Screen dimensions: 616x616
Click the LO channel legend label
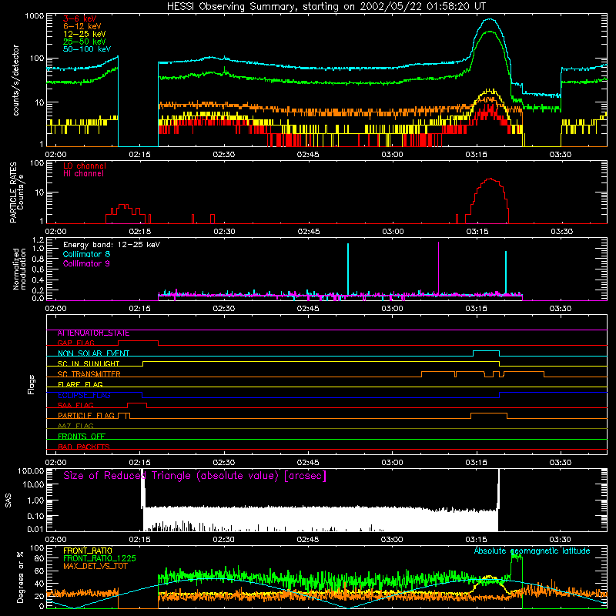pyautogui.click(x=85, y=166)
